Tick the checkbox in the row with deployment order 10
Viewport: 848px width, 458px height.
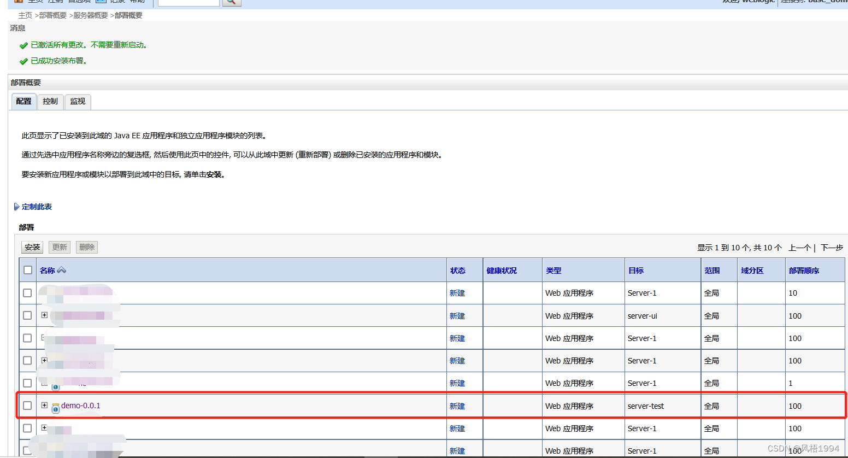(27, 293)
